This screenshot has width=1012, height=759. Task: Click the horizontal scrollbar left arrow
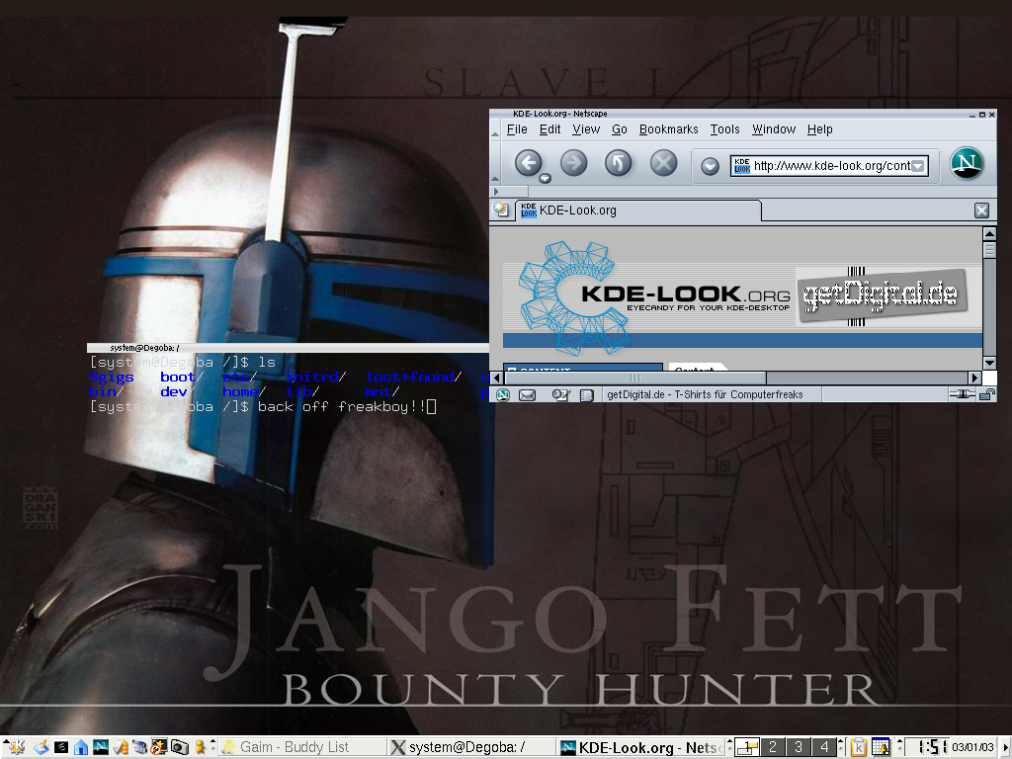pyautogui.click(x=496, y=378)
